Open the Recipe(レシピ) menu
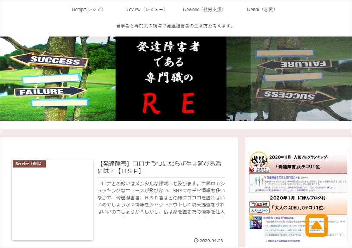The height and width of the screenshot is (248, 352). [87, 10]
